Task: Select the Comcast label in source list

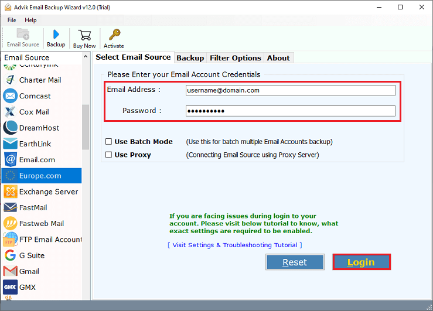Action: coord(35,96)
